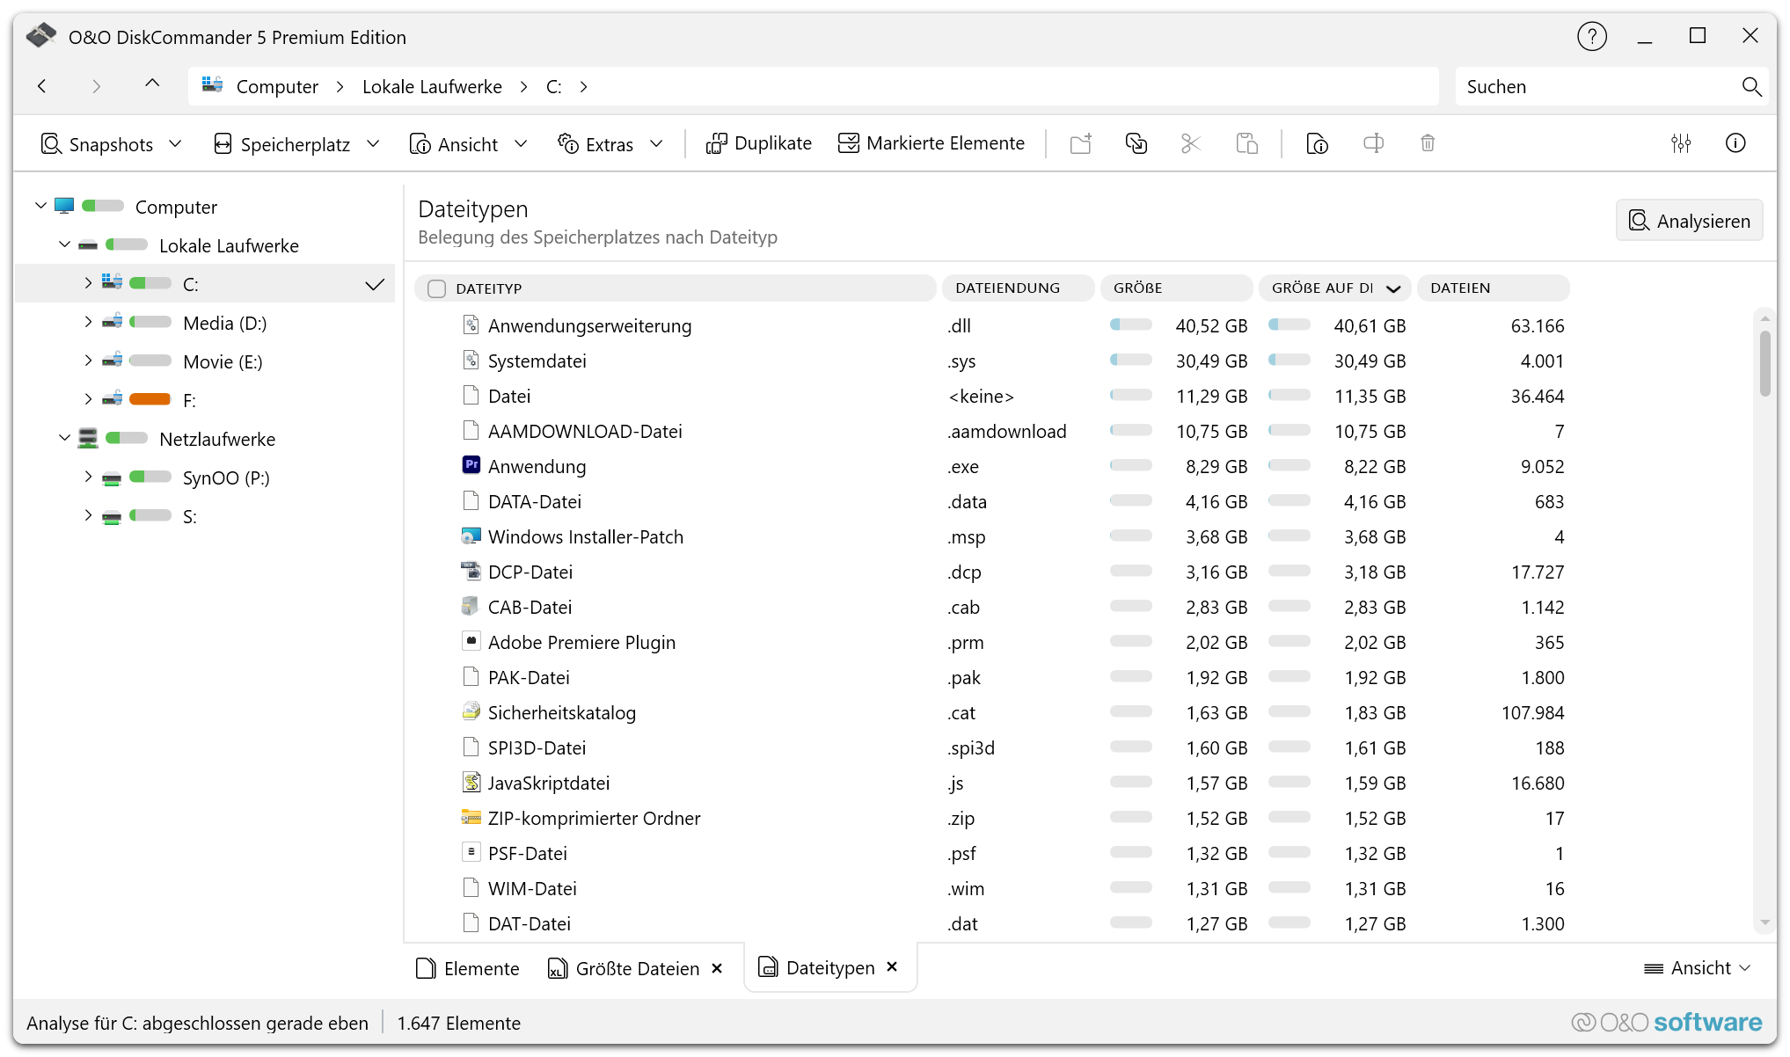Switch to the Elemente tab
Image resolution: width=1790 pixels, height=1057 pixels.
point(468,968)
